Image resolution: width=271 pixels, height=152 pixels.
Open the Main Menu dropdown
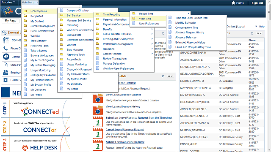(x=30, y=3)
